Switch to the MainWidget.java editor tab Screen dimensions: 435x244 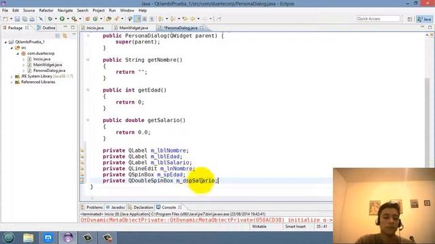[133, 28]
